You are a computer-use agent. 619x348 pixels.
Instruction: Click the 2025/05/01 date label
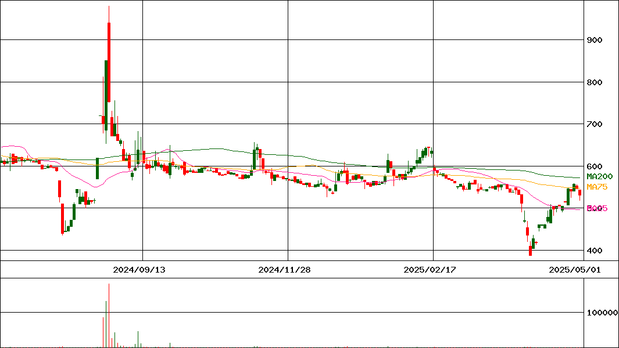575,270
